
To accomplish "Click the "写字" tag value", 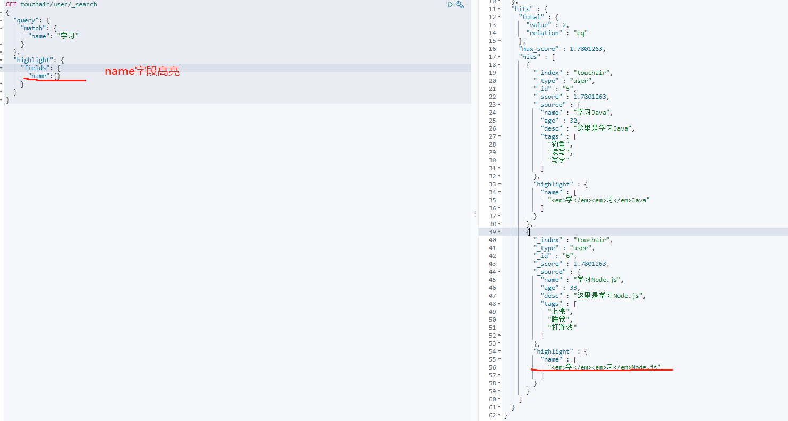I will pos(559,160).
